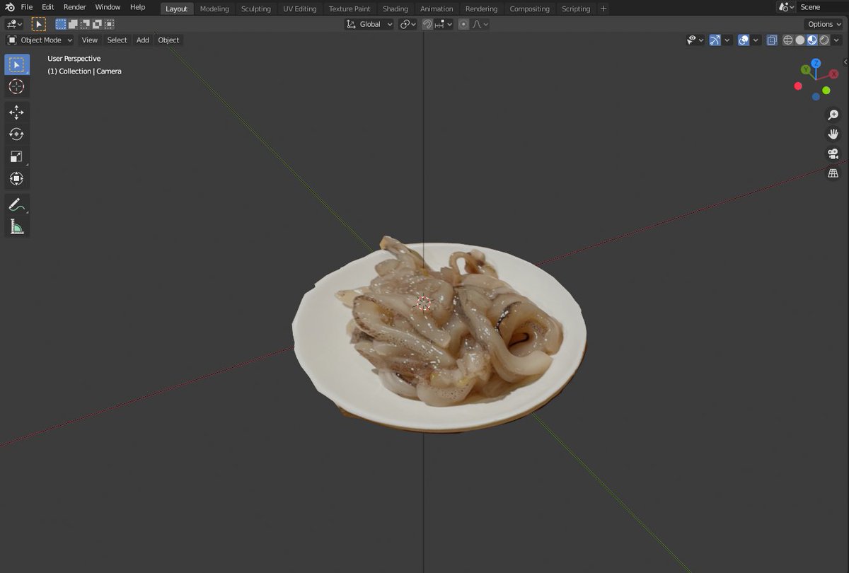Open the Object Mode dropdown
This screenshot has width=849, height=573.
click(x=40, y=40)
